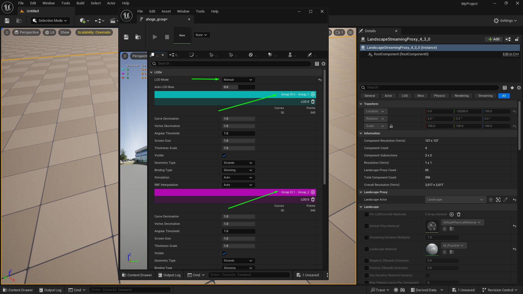Enable Landscape Material override checkbox
This screenshot has height=294, width=523.
click(x=367, y=249)
